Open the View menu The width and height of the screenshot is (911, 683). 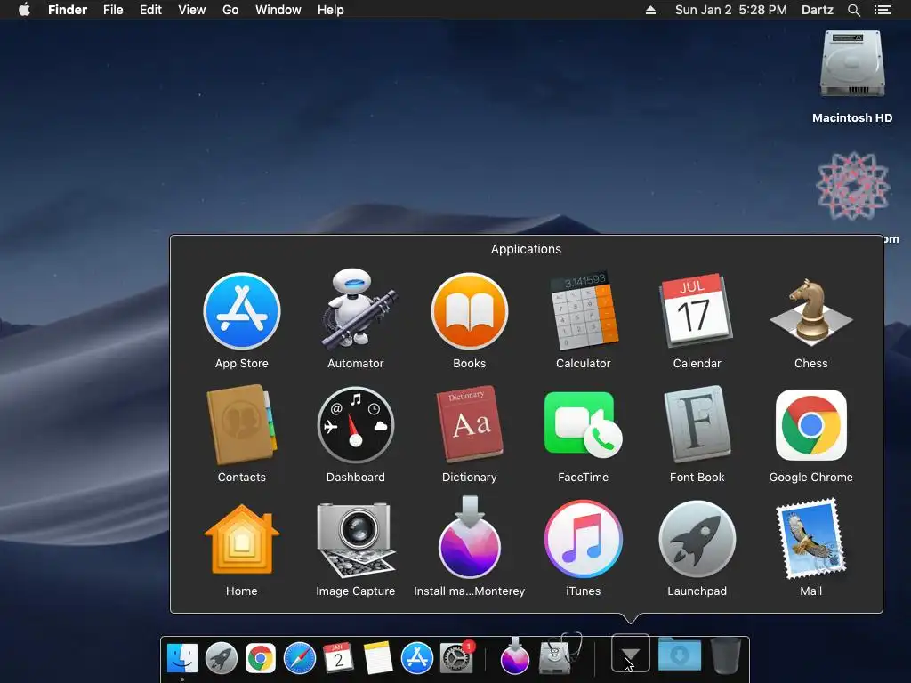point(192,10)
